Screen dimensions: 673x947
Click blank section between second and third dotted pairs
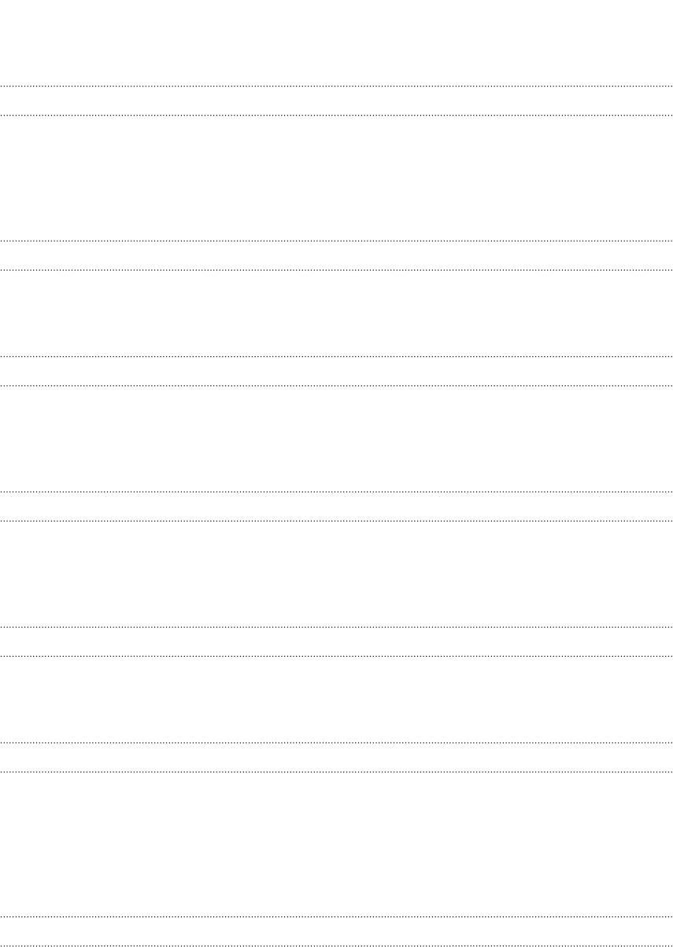coord(336,314)
